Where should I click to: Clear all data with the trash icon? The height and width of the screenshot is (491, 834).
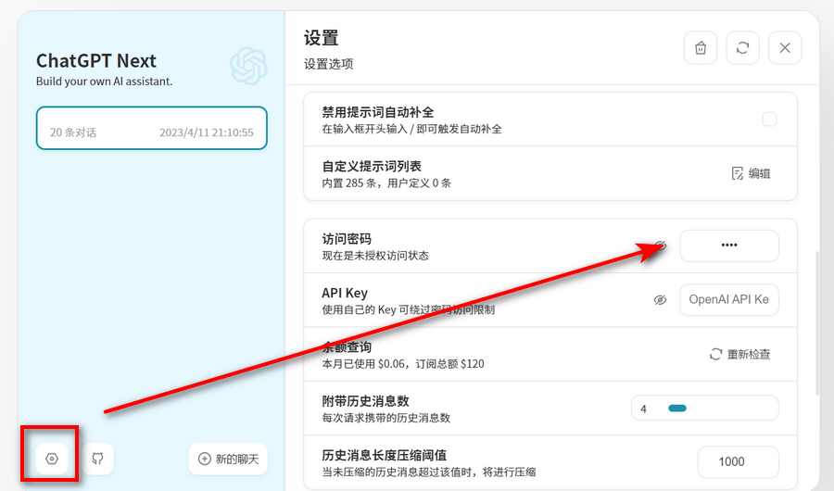click(x=701, y=48)
